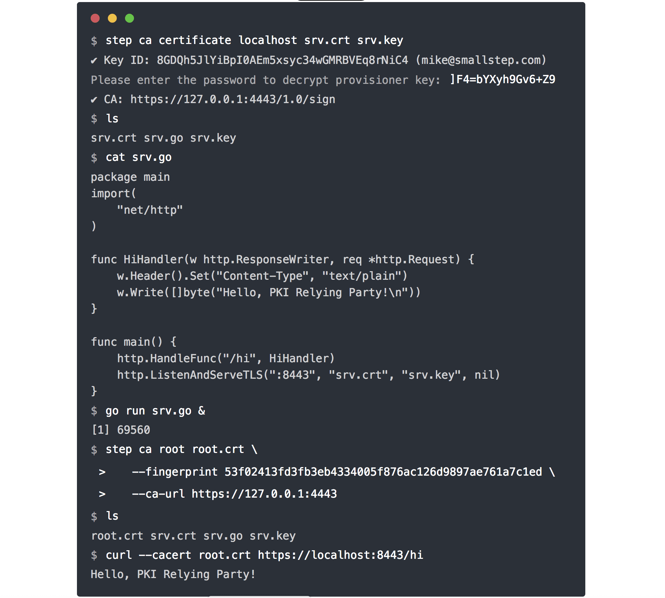Click the mike@smallstep.com email text

coord(481,60)
